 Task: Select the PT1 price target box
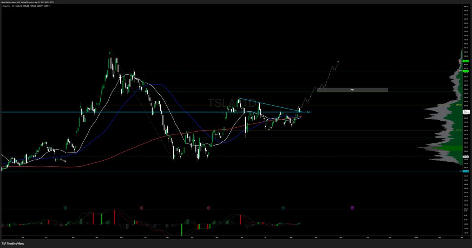tap(352, 90)
